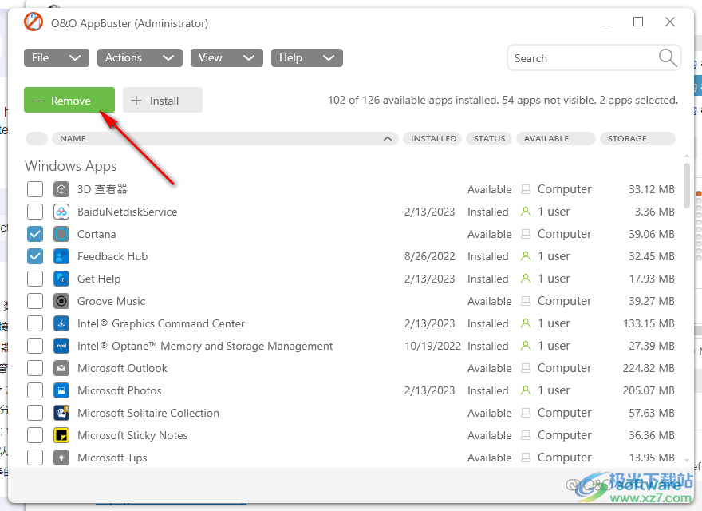Click the Get Help app icon
702x511 pixels.
[61, 279]
